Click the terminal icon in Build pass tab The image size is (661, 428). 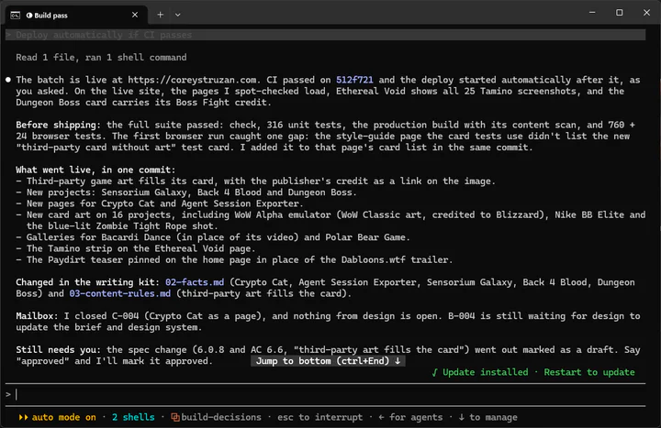click(x=16, y=16)
